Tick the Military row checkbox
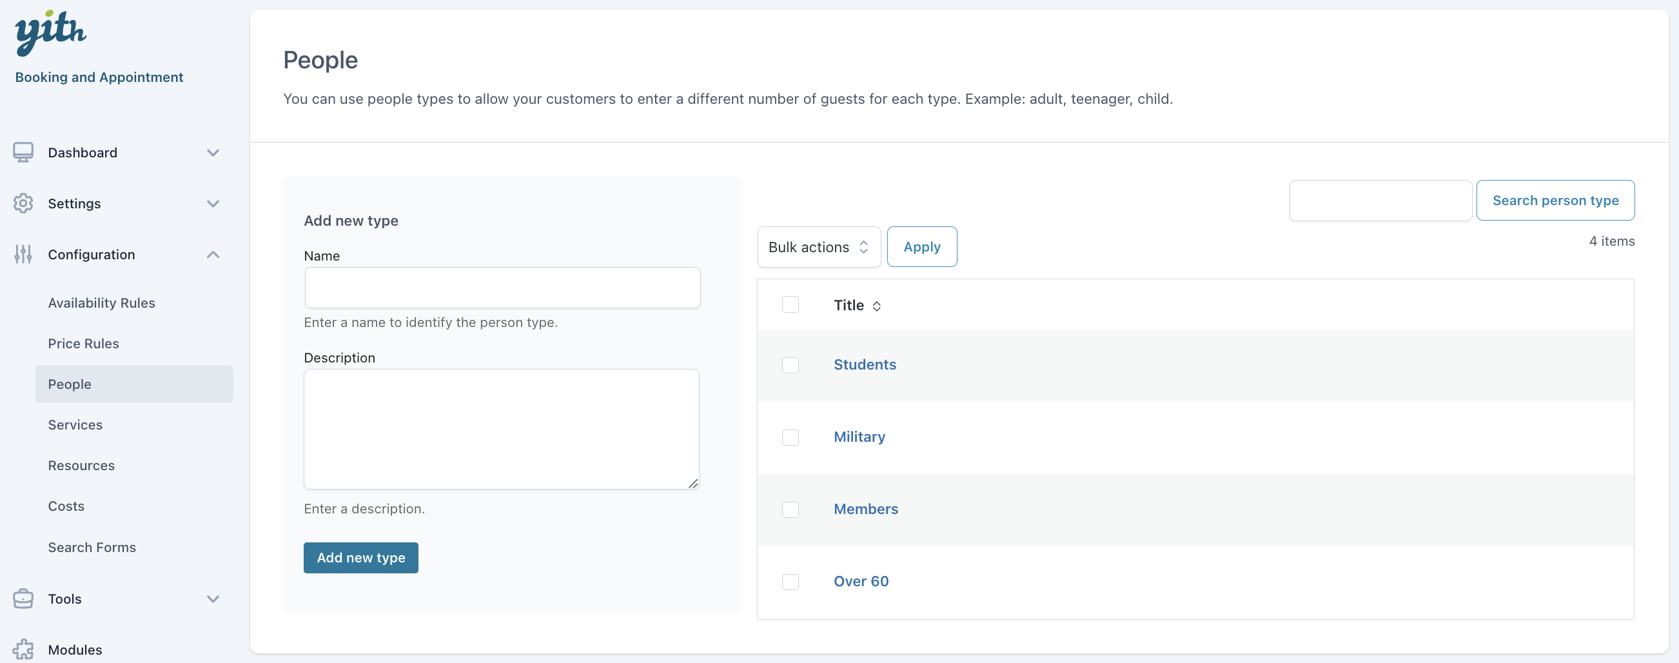This screenshot has width=1679, height=663. (790, 437)
